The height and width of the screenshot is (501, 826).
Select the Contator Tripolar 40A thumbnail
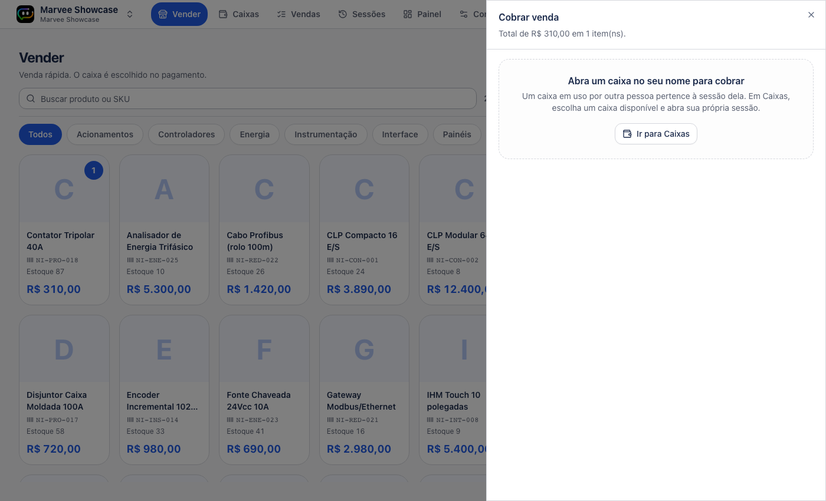tap(64, 189)
